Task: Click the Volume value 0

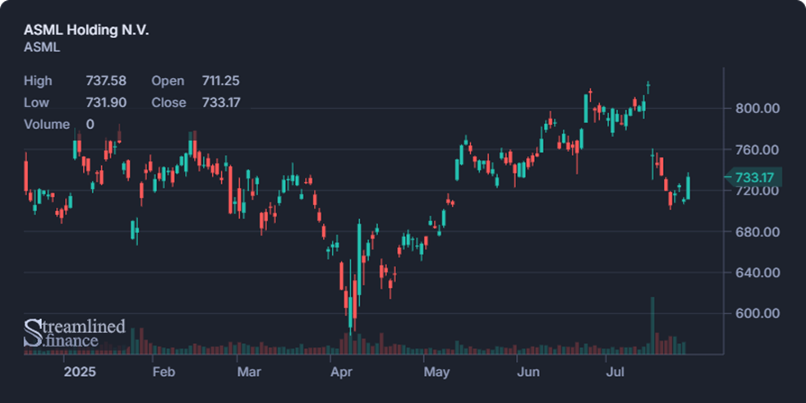Action: pyautogui.click(x=90, y=124)
